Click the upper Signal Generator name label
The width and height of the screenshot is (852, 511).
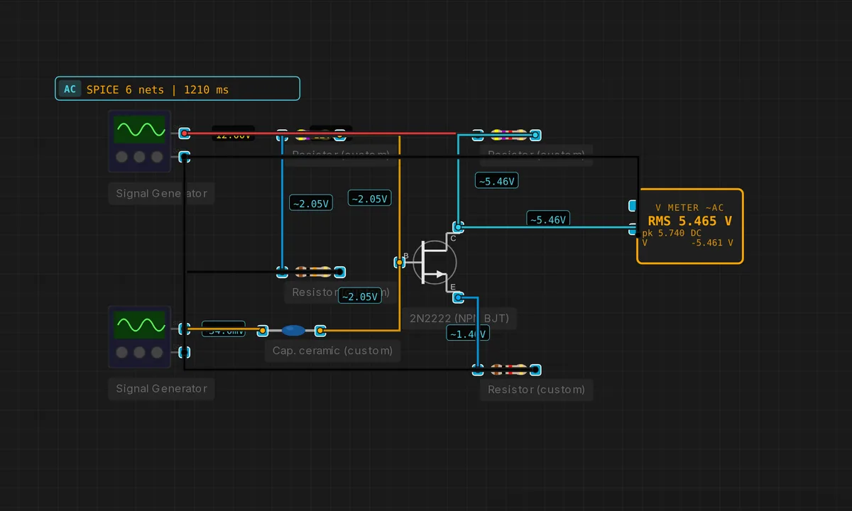[x=161, y=193]
